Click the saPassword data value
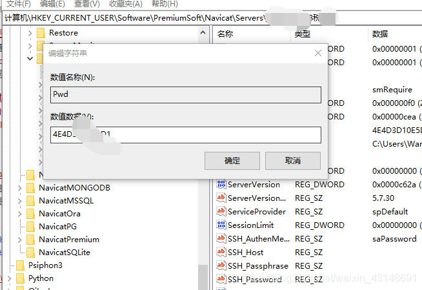Viewport: 422px width, 290px height. coord(394,239)
